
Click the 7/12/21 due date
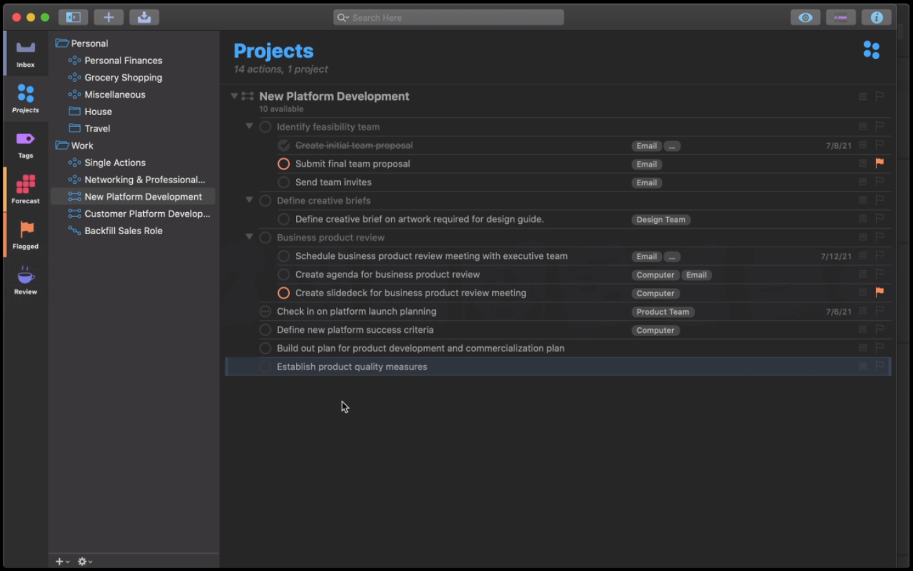pos(836,256)
